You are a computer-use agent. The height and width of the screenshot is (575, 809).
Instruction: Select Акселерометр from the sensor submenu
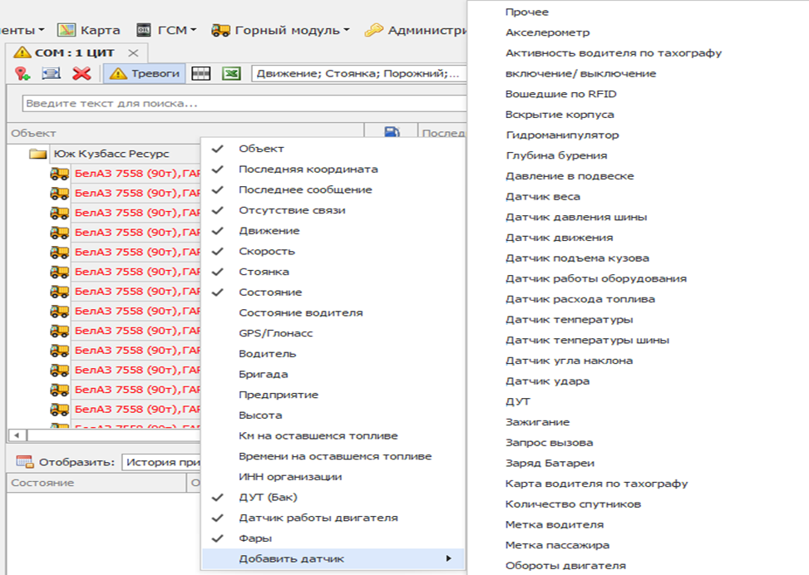point(547,32)
